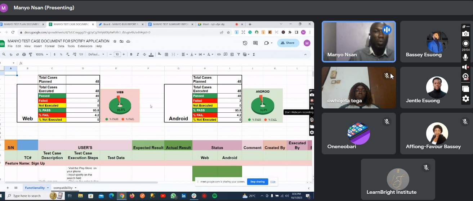This screenshot has height=201, width=473.
Task: Click the Hide link on sharing bar
Action: click(x=273, y=182)
